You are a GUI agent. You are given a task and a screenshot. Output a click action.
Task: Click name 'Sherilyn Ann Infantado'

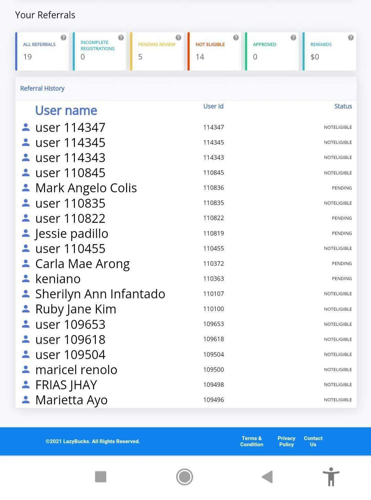coord(100,294)
